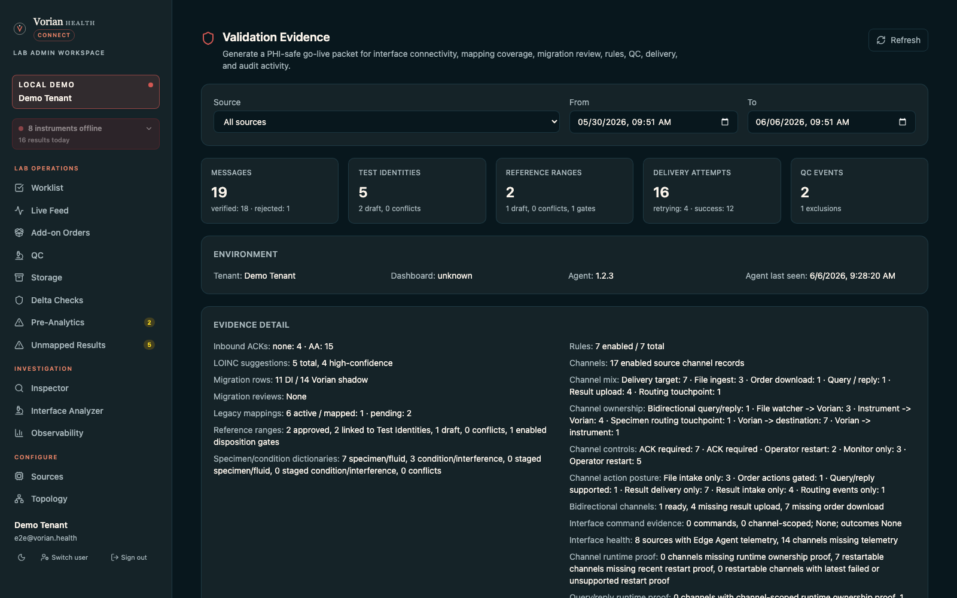Go to Delta Checks menu item

coord(84,300)
